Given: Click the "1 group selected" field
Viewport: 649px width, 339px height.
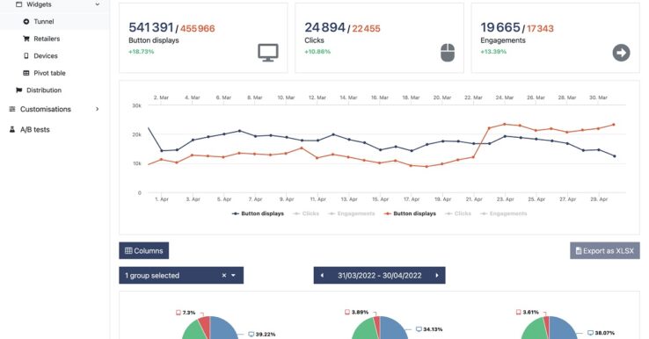Looking at the screenshot, I should pos(181,276).
